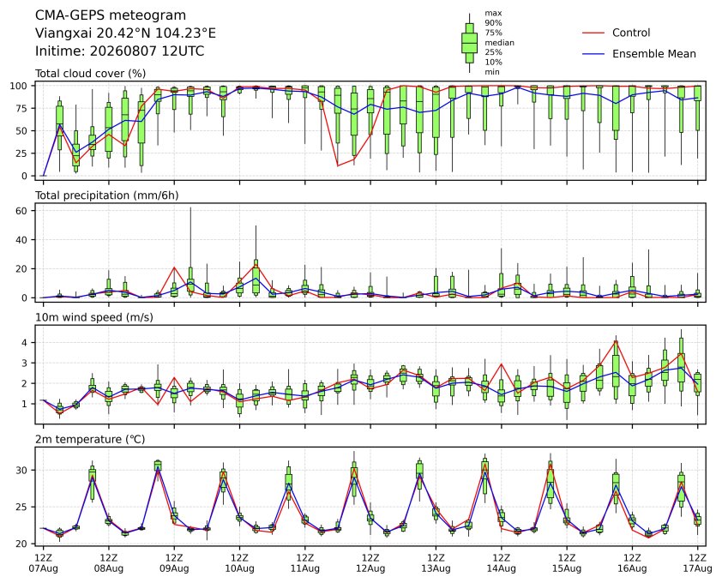Select the Ensemble Mean legend label
The width and height of the screenshot is (722, 583).
pos(654,54)
